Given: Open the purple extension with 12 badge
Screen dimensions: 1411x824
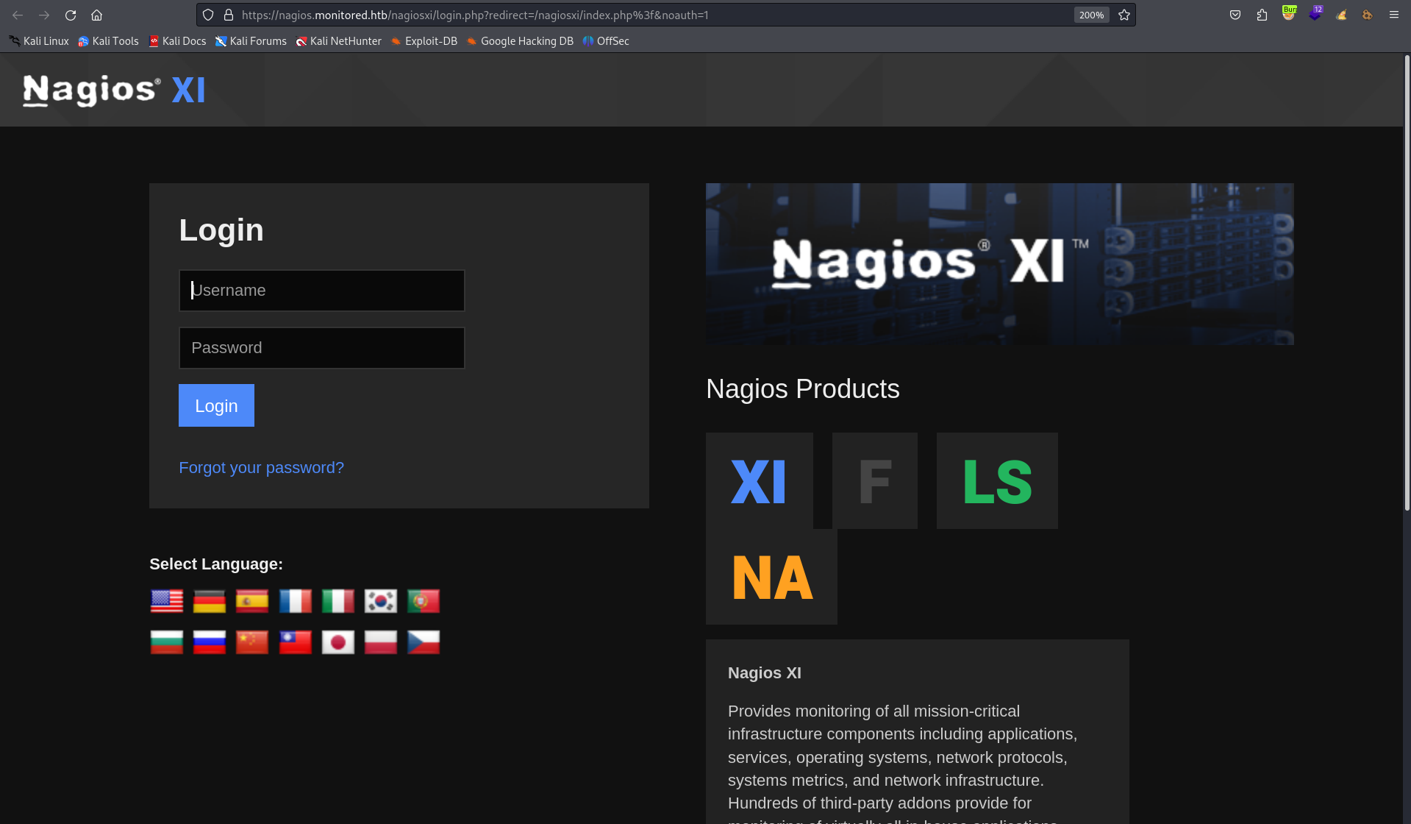Looking at the screenshot, I should pos(1315,14).
